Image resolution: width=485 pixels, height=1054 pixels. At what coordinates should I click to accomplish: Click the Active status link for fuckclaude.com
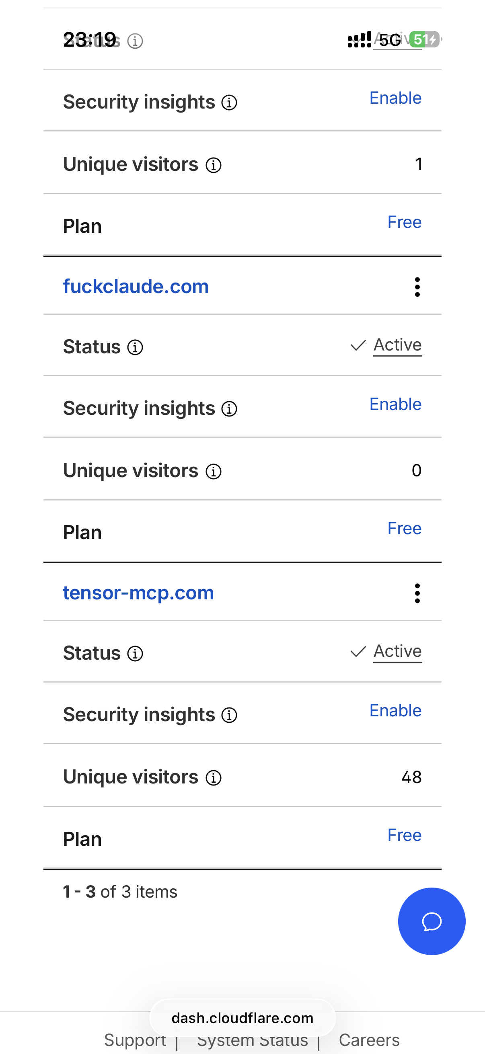pos(397,345)
